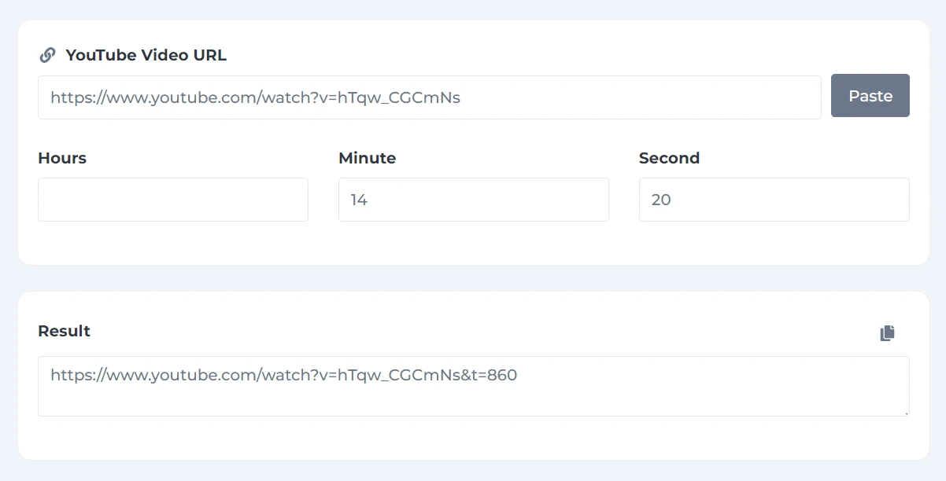Click the gray page background between the cards
Screen dimensions: 946x481
[x=474, y=278]
